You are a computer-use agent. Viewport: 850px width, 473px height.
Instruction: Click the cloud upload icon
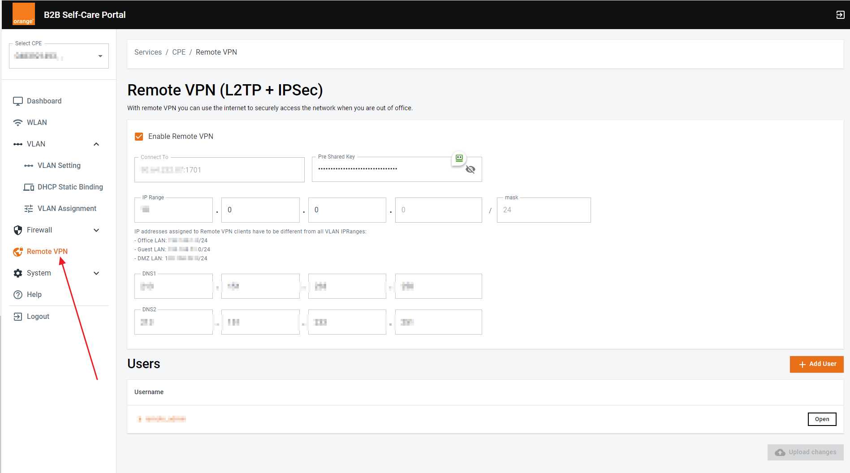click(780, 452)
